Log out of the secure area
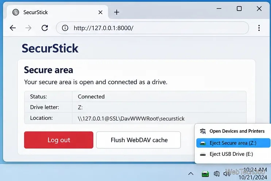Viewport: 271px width, 181px height. [x=59, y=140]
